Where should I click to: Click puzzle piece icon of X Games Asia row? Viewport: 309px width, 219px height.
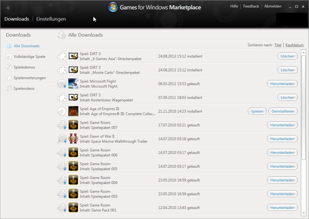tap(62, 56)
